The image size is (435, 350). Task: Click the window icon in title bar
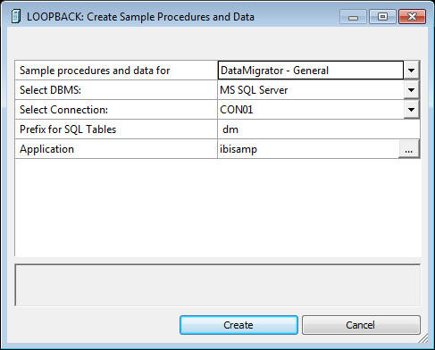(x=16, y=16)
